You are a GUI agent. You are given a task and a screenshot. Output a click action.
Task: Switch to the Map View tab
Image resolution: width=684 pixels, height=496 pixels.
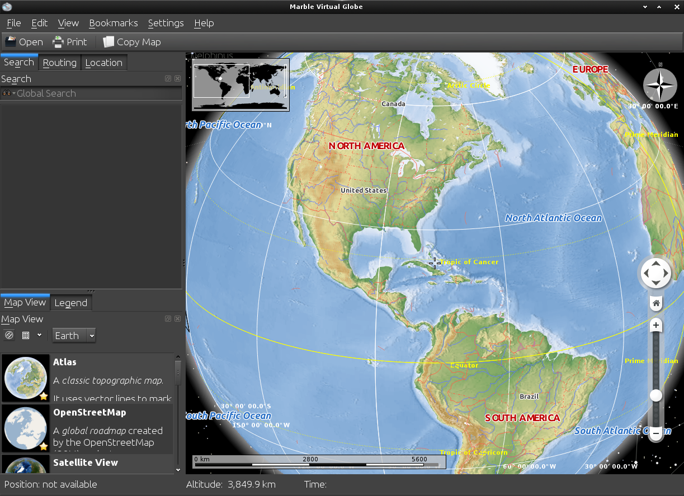[x=25, y=302]
